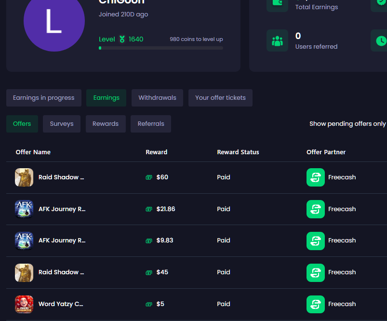Click Freecash logo in $21.86 row
The image size is (387, 321).
(315, 209)
